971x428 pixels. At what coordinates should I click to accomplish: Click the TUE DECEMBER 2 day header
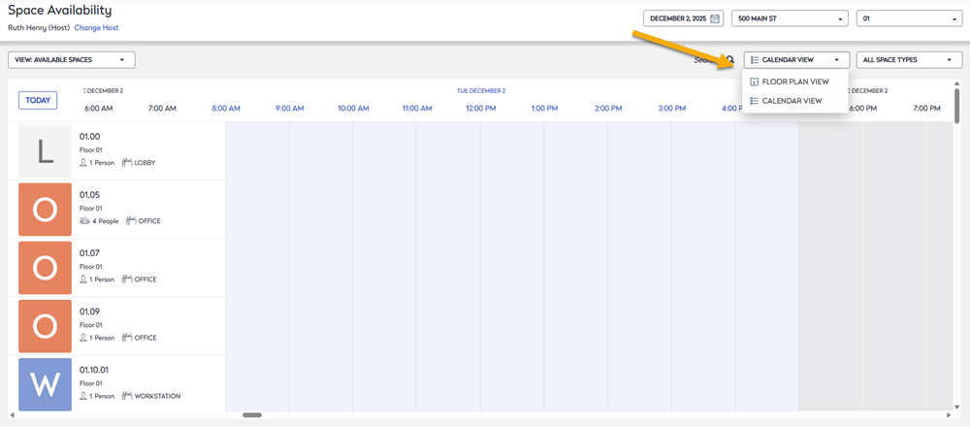pos(481,91)
